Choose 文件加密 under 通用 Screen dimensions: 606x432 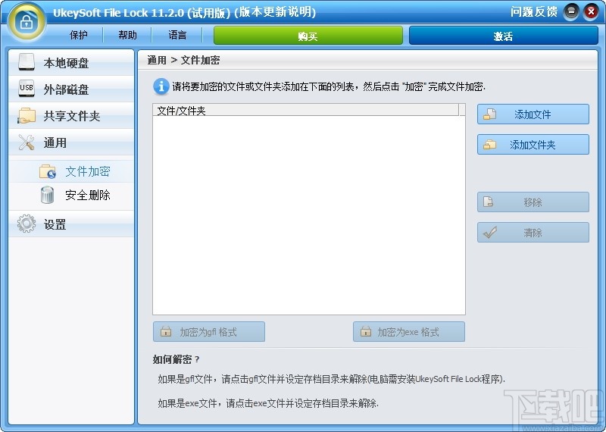click(x=71, y=171)
